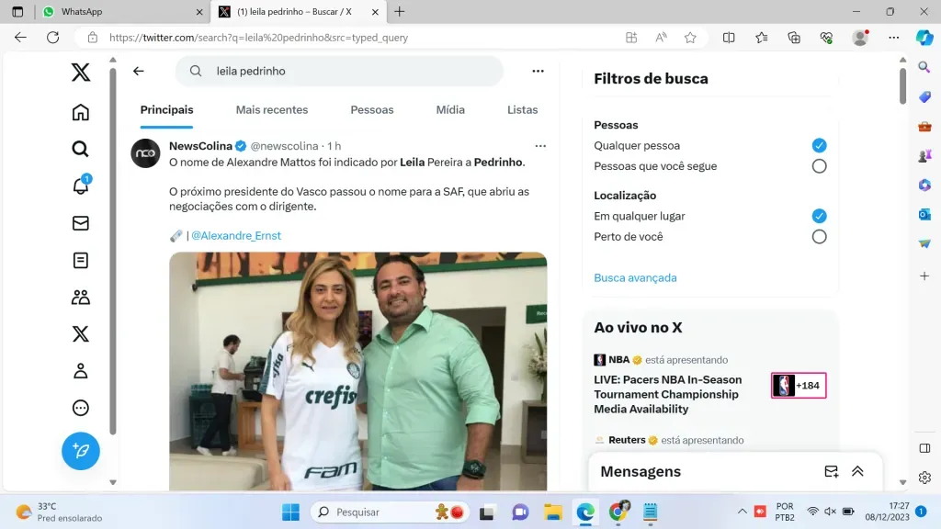The height and width of the screenshot is (529, 941).
Task: Select 'Perto de você' location option
Action: tap(819, 237)
